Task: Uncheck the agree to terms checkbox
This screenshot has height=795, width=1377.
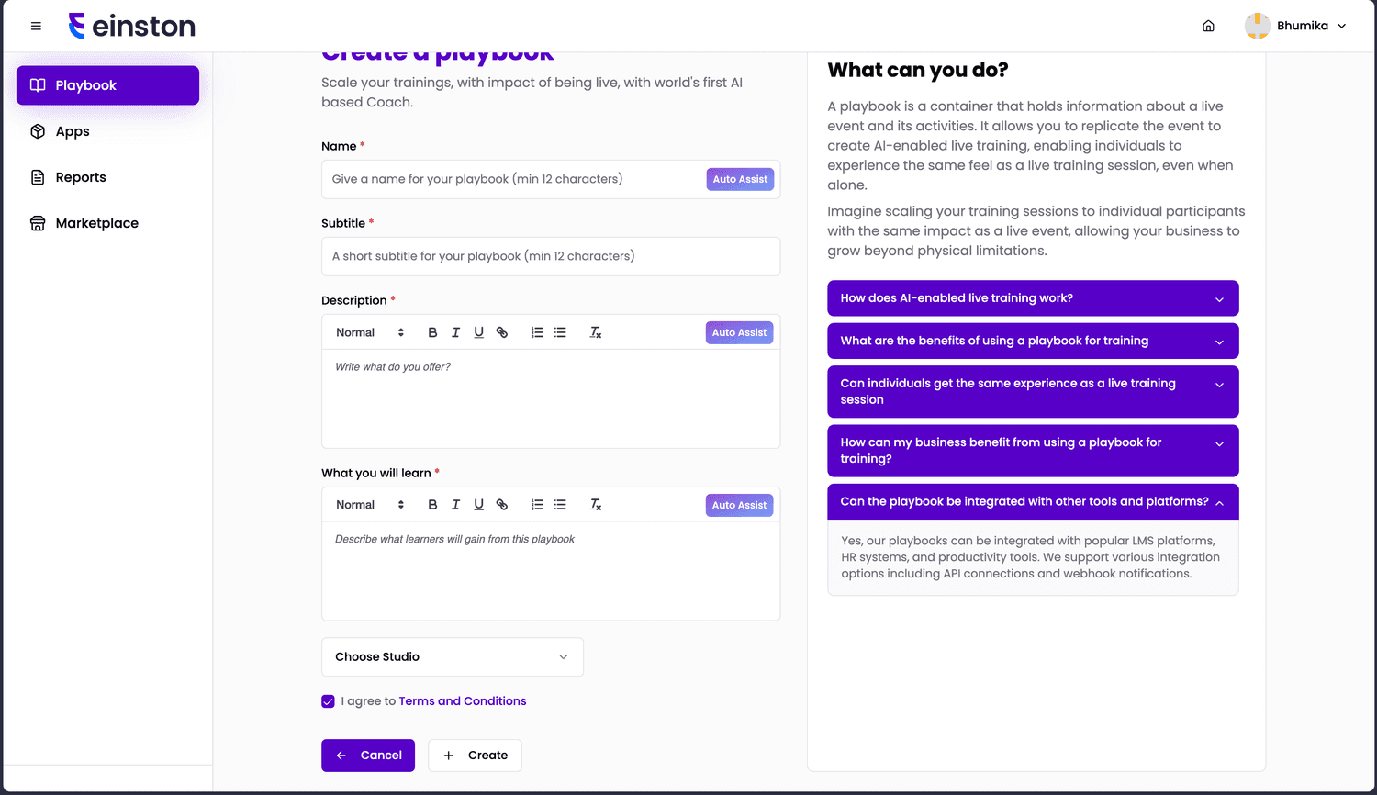Action: pyautogui.click(x=328, y=701)
